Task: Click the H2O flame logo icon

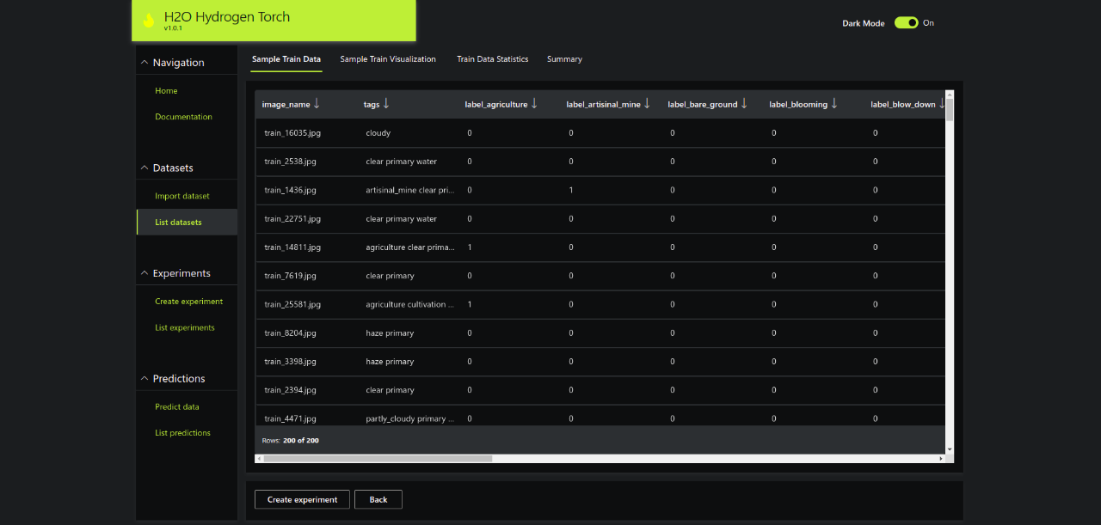Action: point(149,21)
